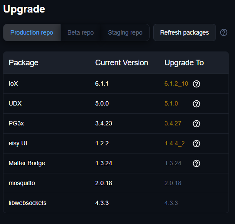Viewport: 235px width, 224px height.
Task: Open help icon for PG3x version
Action: [196, 124]
